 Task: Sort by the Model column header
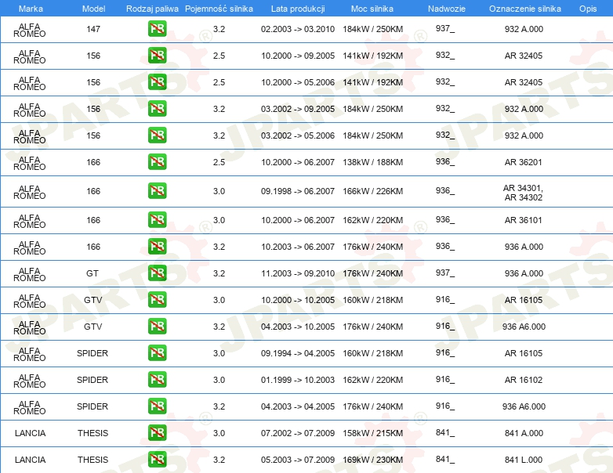93,9
